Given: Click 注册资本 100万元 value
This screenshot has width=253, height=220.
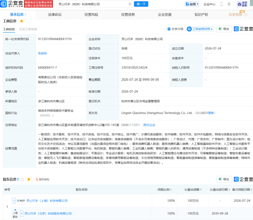Looking at the screenshot, I should [127, 58].
